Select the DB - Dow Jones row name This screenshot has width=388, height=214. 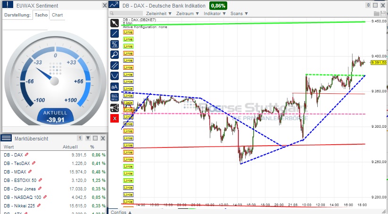20,189
